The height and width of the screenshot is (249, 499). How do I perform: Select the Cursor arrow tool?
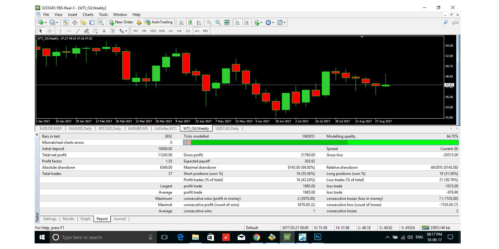[x=41, y=31]
